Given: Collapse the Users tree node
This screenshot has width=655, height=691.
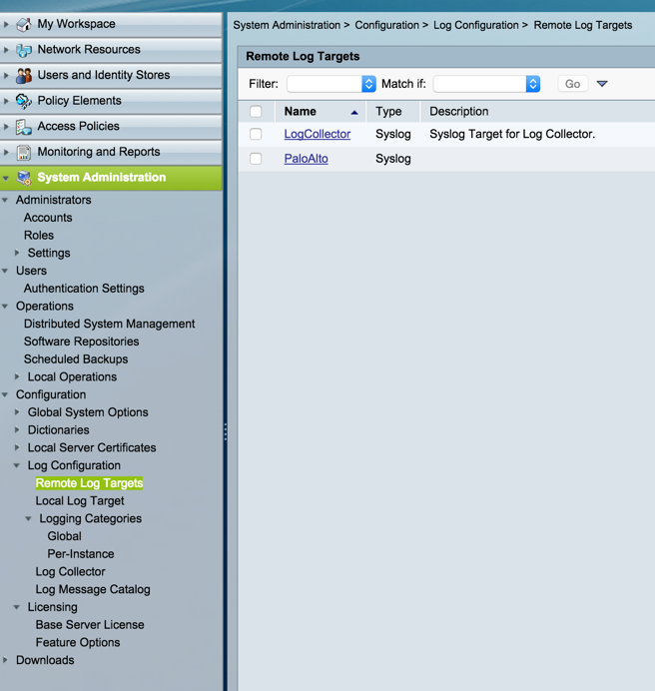Looking at the screenshot, I should click(5, 271).
